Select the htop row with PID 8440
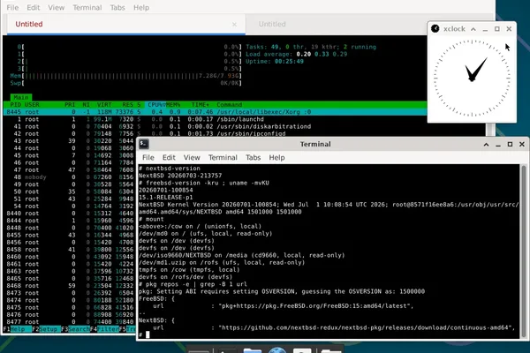 tap(70, 214)
